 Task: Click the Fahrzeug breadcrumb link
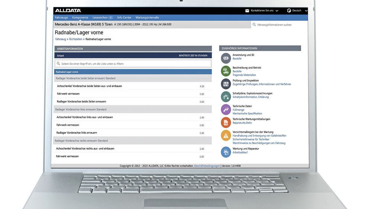61,39
